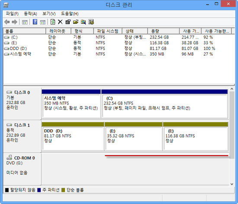Click the 232.54 GB capacity cell
238x204 pixels.
pos(159,37)
